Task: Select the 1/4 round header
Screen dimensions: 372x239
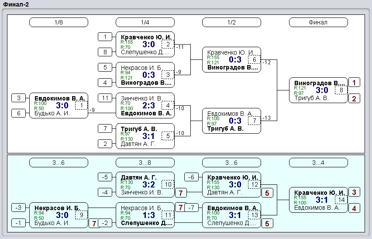Action: (x=145, y=22)
